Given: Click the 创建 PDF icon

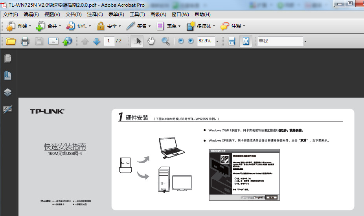Looking at the screenshot, I should pyautogui.click(x=11, y=26).
